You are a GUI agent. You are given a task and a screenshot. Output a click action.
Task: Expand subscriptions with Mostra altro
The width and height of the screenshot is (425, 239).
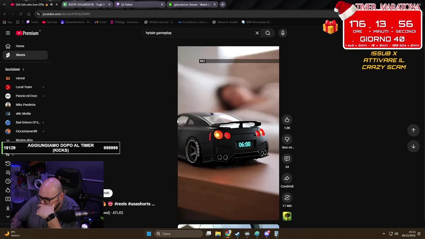tap(24, 140)
